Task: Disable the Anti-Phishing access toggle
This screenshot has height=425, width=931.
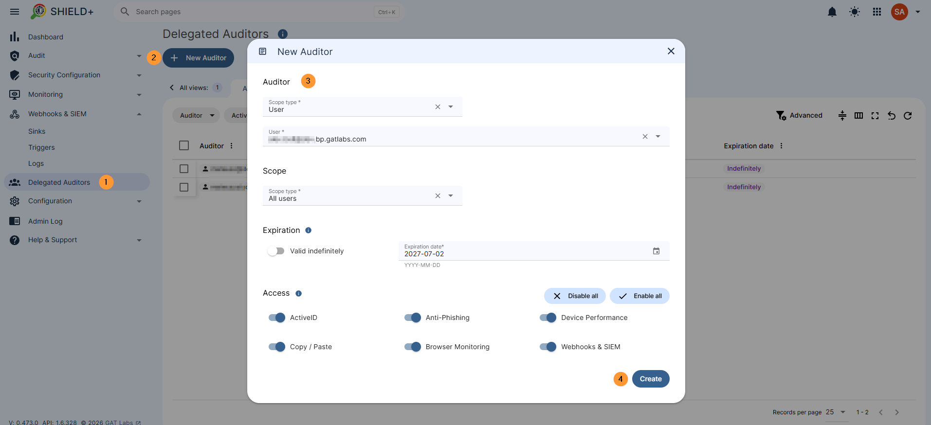Action: 413,318
